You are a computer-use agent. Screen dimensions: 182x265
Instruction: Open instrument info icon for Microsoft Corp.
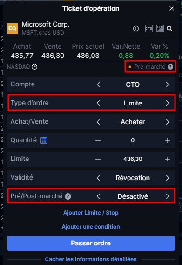[136, 28]
